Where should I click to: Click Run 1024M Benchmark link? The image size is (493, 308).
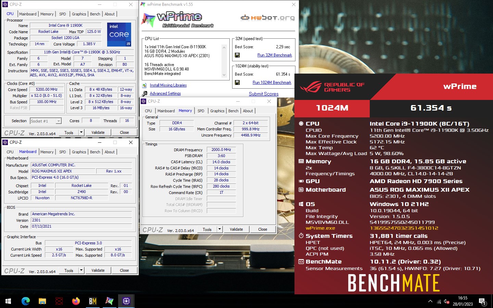point(272,82)
